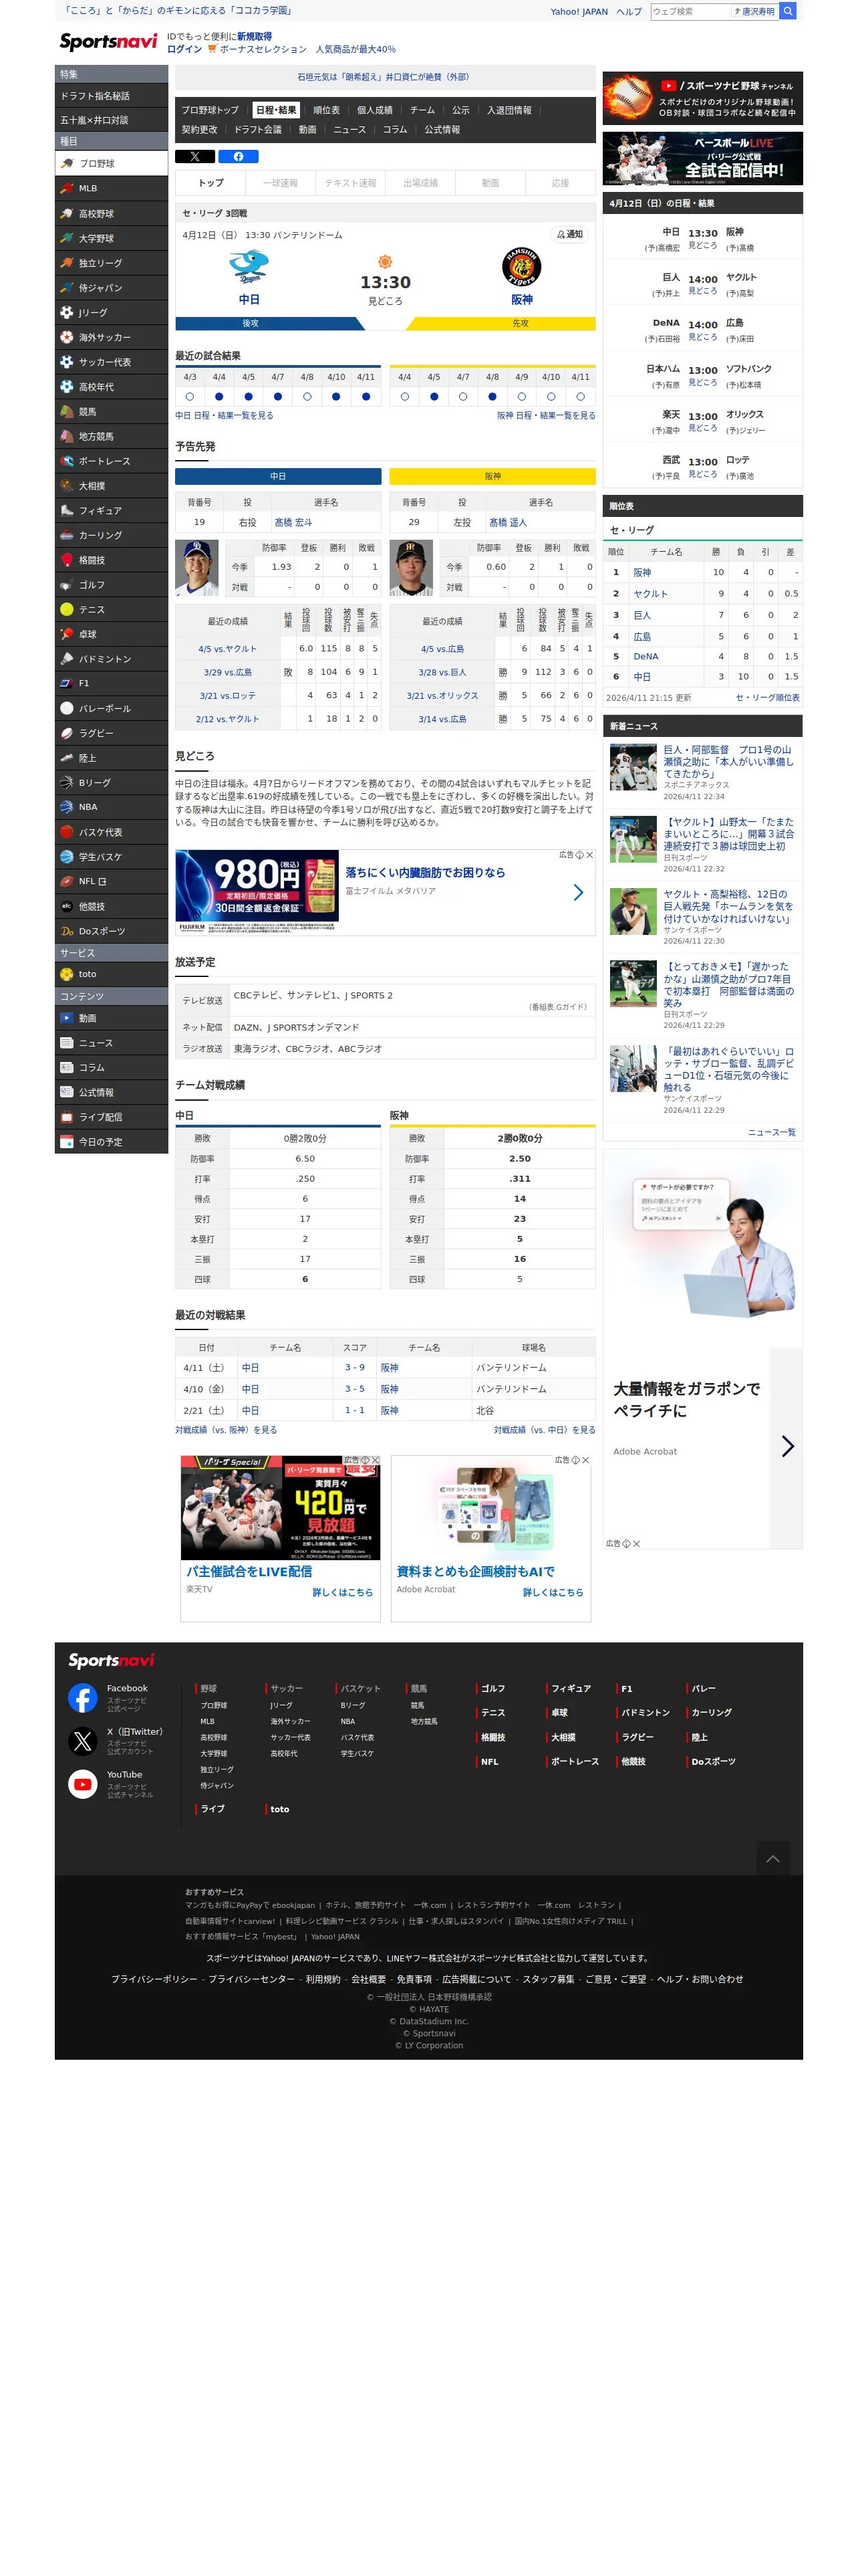Screen dimensions: 858x2576
Task: Open the ベースボールLIVE 全試合配信中 banner
Action: (702, 158)
